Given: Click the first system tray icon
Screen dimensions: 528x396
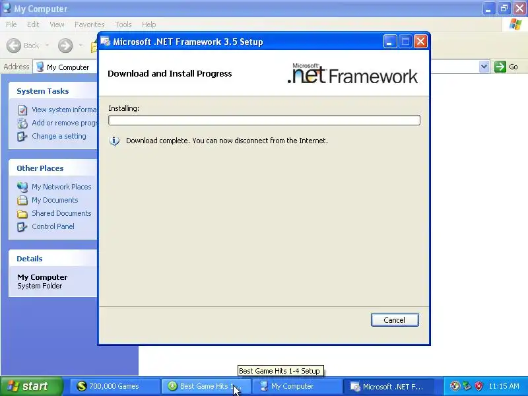Looking at the screenshot, I should (455, 386).
